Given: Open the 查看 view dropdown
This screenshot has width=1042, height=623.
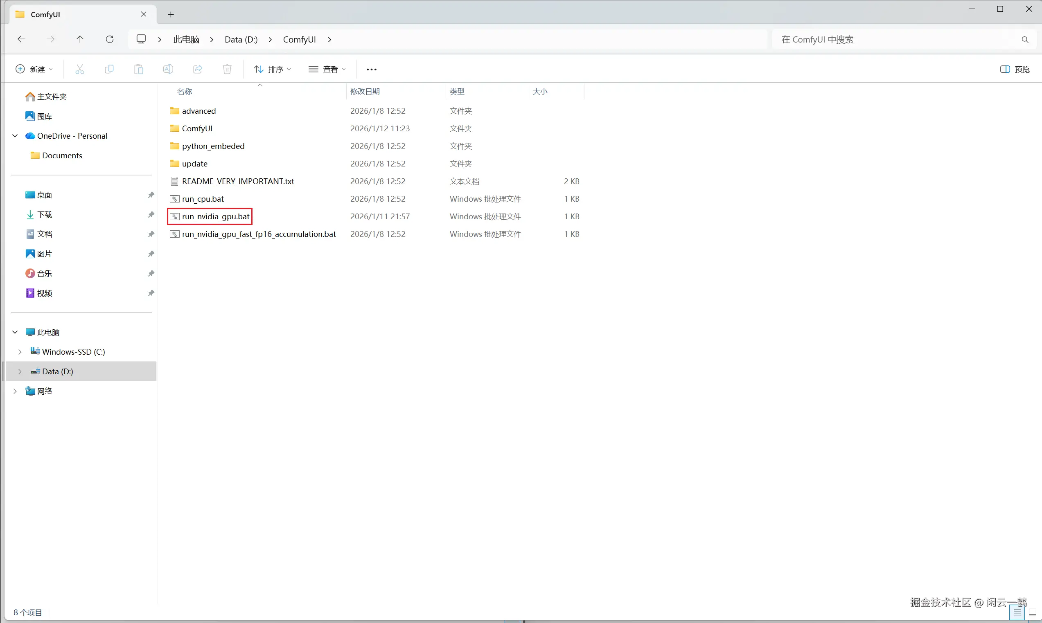Looking at the screenshot, I should [327, 69].
